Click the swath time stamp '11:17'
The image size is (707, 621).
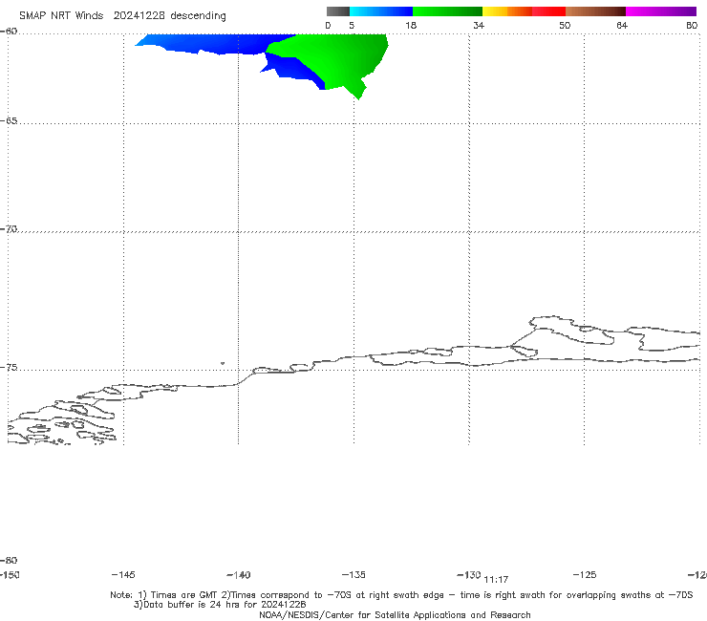pos(496,580)
